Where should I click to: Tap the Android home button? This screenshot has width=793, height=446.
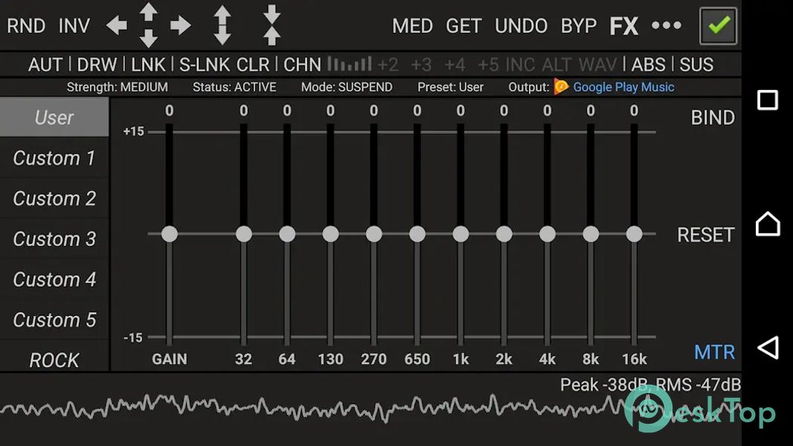[768, 224]
